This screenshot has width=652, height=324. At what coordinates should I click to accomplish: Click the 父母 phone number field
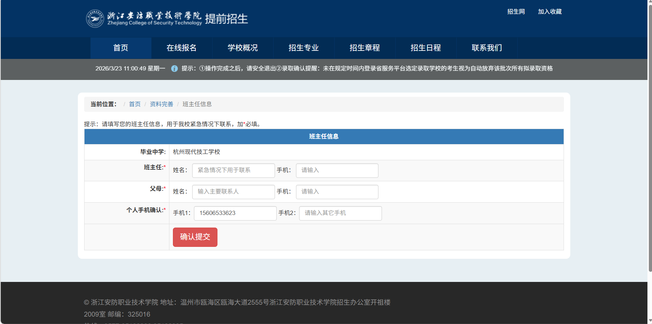coord(337,192)
